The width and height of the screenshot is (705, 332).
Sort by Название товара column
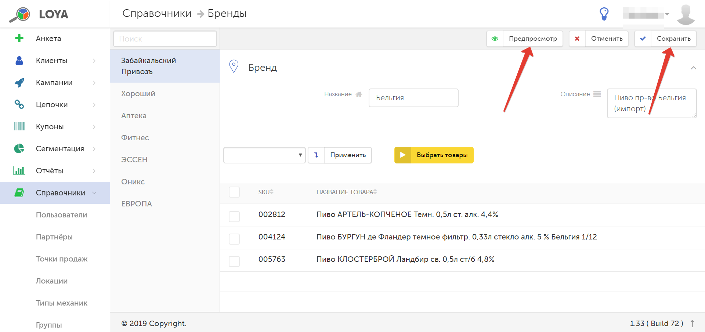tap(347, 192)
